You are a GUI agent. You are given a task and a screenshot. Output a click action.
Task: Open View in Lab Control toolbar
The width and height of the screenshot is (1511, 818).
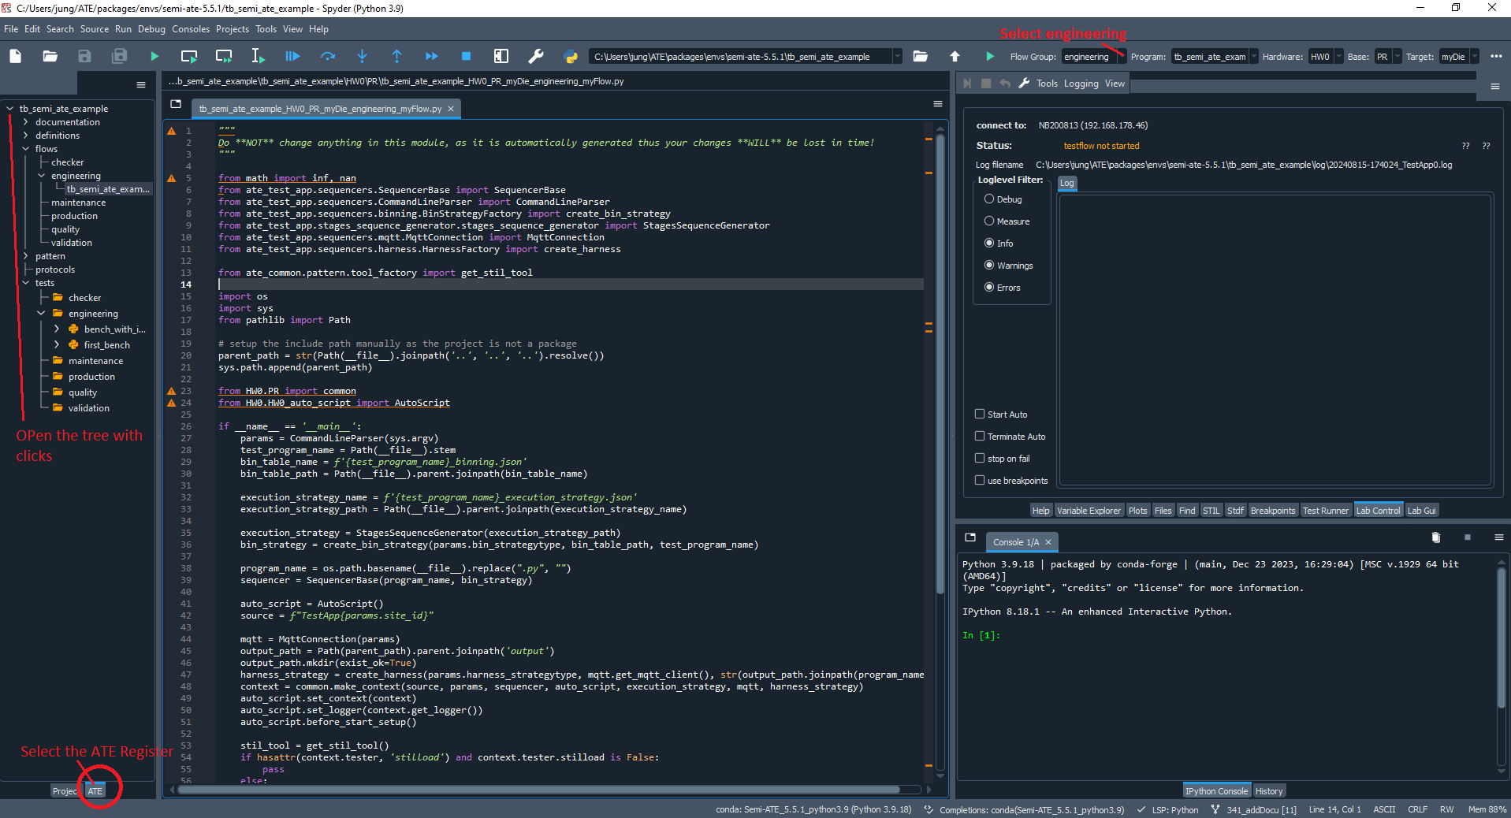click(x=1115, y=84)
